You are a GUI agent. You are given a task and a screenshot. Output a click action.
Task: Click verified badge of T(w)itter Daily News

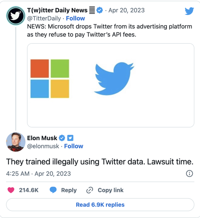click(x=99, y=11)
